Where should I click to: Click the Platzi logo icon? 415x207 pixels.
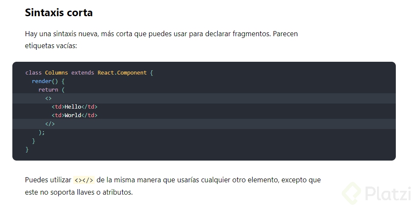(351, 193)
